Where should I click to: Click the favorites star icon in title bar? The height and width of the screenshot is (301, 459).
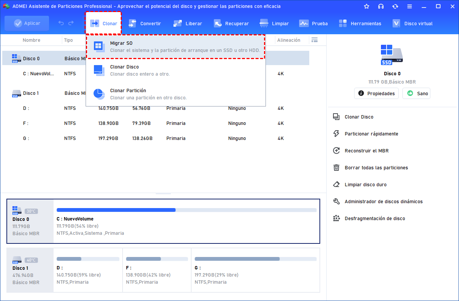367,6
